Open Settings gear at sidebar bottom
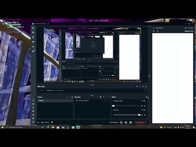Viewport: 196px width, 147px height. coord(33,122)
